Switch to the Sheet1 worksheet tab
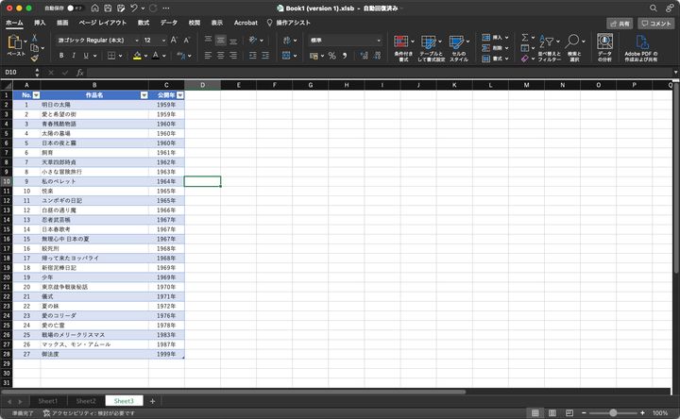Screen dimensions: 680x419 pyautogui.click(x=47, y=401)
